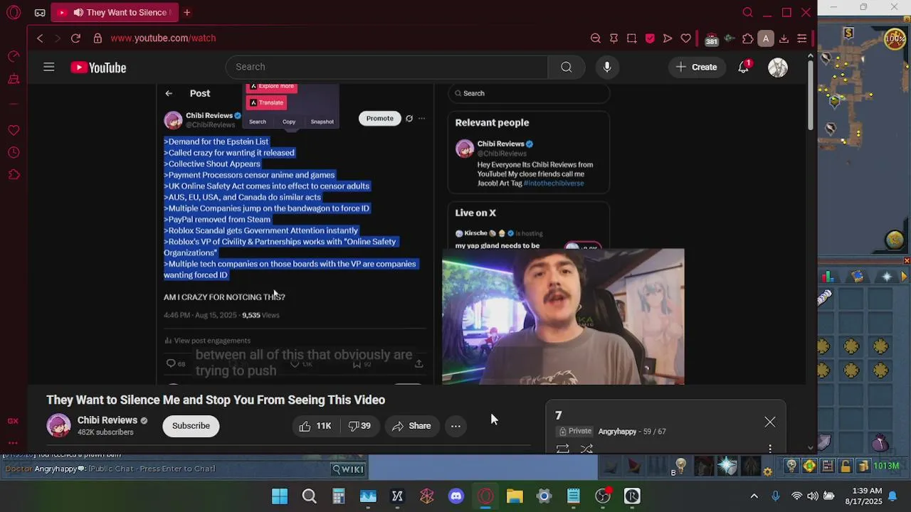Open WIKI button in game window
Screen dimensions: 911x512
click(349, 469)
